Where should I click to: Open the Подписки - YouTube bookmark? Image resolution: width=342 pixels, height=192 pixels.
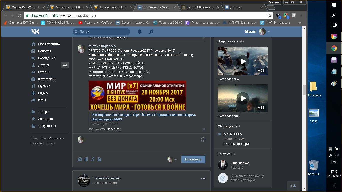pos(96,23)
